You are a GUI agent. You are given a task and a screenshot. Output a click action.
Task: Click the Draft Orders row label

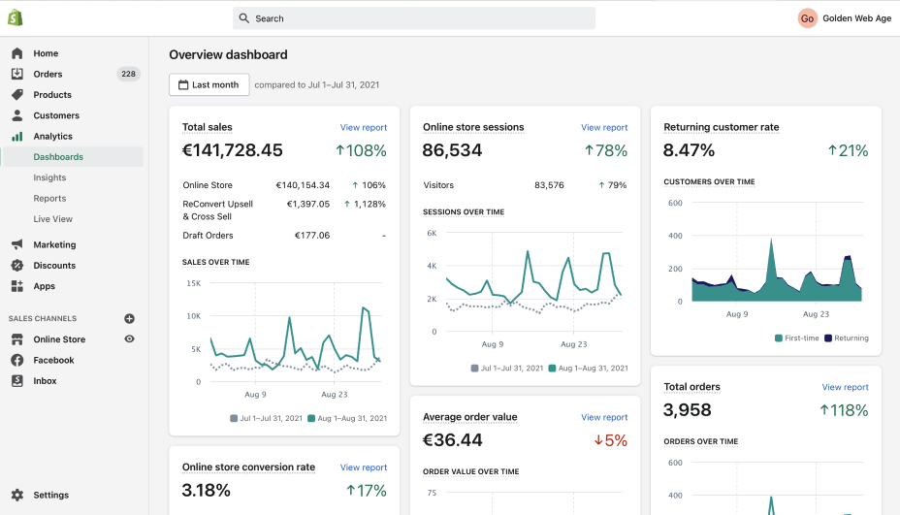(208, 236)
